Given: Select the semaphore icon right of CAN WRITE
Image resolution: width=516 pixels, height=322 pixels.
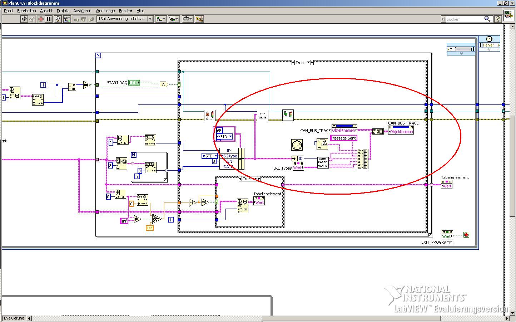Looking at the screenshot, I should 288,115.
